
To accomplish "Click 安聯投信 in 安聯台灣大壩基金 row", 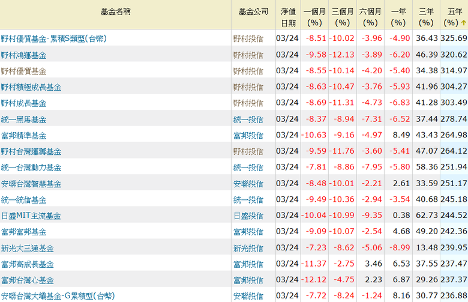I will pos(248,296).
